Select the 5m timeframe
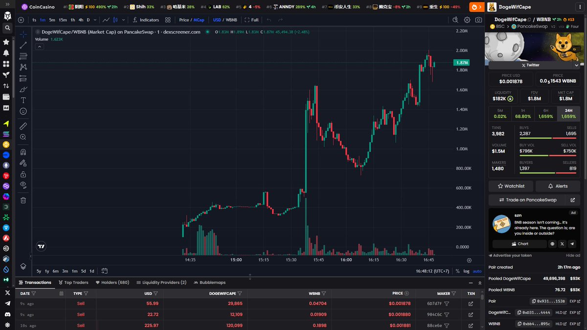Image resolution: width=587 pixels, height=330 pixels. tap(52, 20)
